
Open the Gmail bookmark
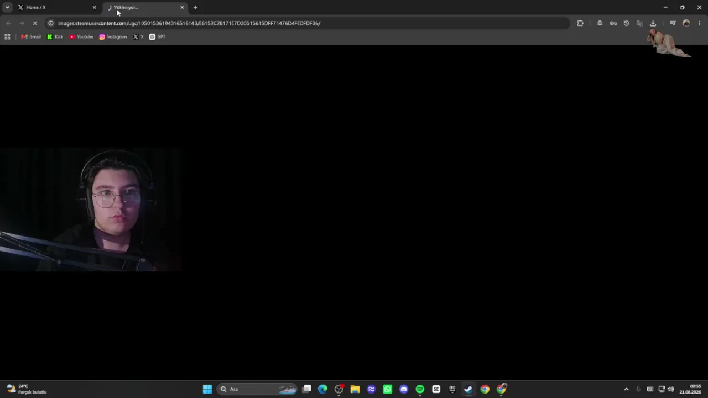(x=31, y=37)
